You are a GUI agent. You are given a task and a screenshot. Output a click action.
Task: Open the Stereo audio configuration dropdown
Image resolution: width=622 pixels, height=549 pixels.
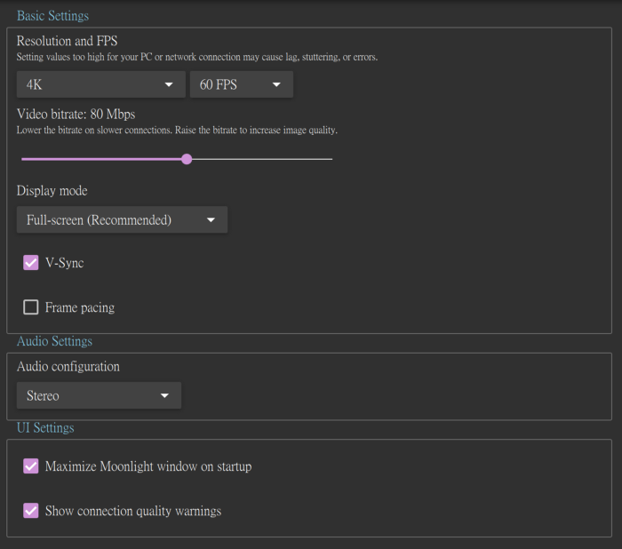pos(99,395)
